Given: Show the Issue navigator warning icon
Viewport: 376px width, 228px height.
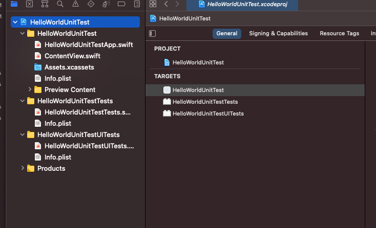Looking at the screenshot, I should pyautogui.click(x=75, y=4).
